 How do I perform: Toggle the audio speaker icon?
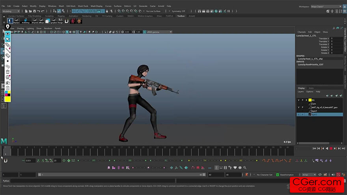click(333, 175)
